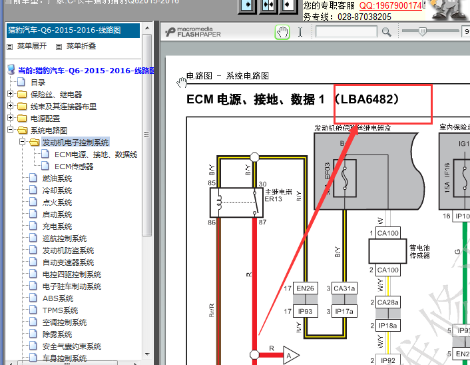This screenshot has height=365, width=470.
Task: Open the ECM传感器 diagram page
Action: pyautogui.click(x=74, y=167)
